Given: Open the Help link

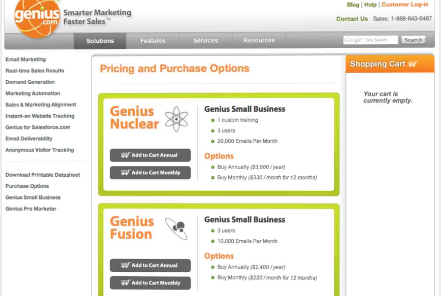Looking at the screenshot, I should coord(370,5).
